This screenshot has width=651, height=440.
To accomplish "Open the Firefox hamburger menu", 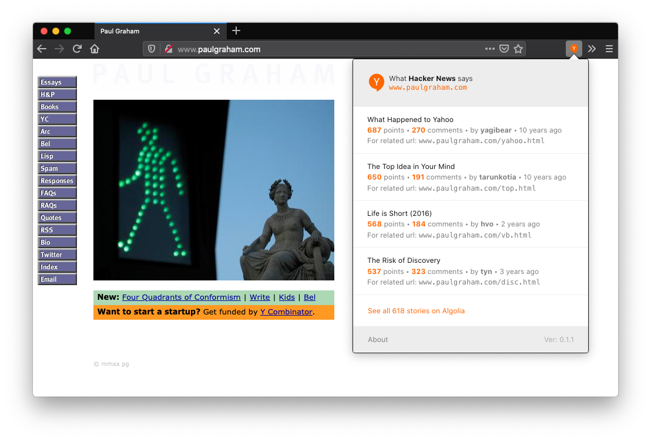I will (x=609, y=49).
